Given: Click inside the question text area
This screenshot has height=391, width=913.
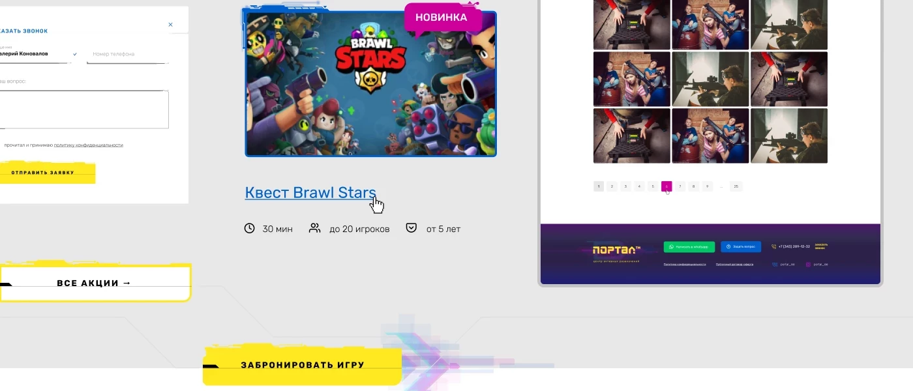Looking at the screenshot, I should (x=83, y=109).
